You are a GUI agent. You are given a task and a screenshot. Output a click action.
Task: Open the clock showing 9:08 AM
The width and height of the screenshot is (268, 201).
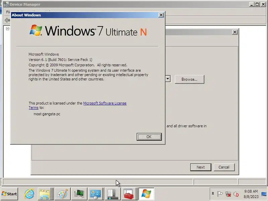coord(251,194)
